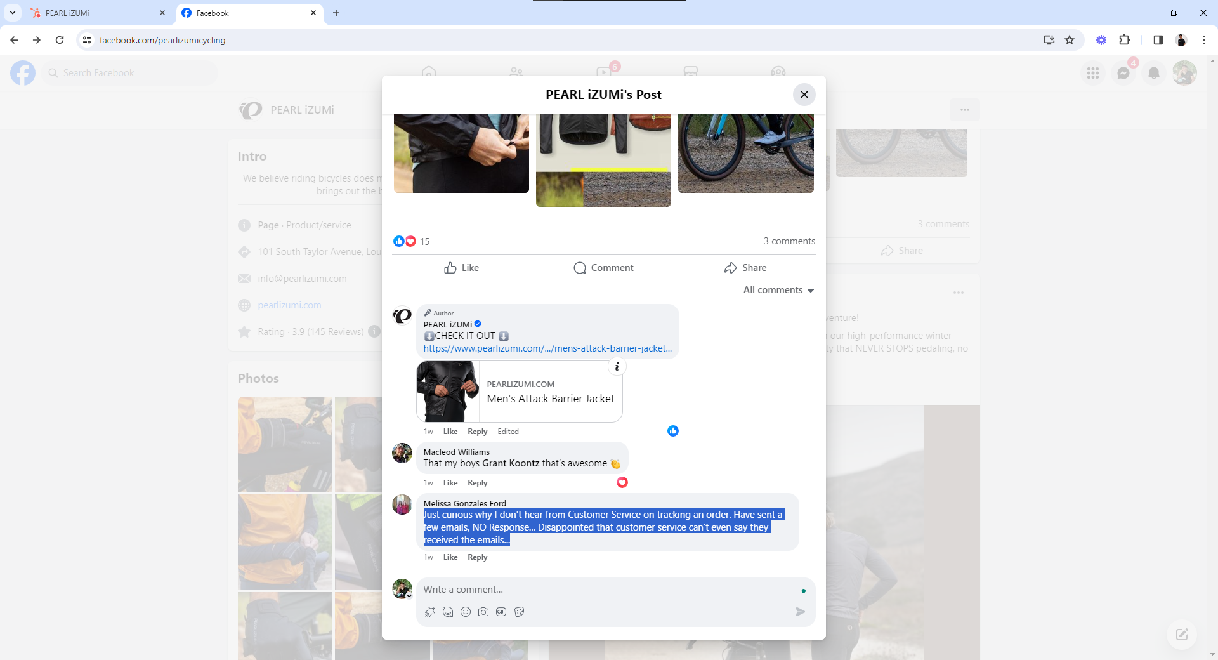Image resolution: width=1218 pixels, height=660 pixels.
Task: Click Macleod Williams's avatar picture
Action: 402,453
